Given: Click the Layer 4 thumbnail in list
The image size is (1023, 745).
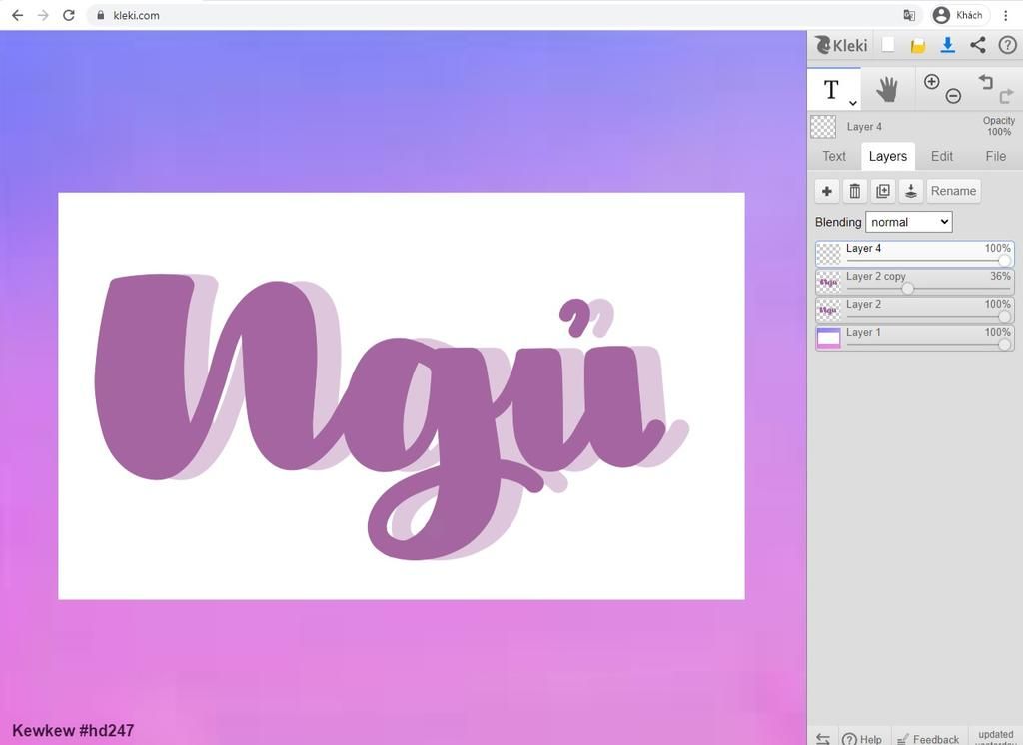Looking at the screenshot, I should click(828, 254).
